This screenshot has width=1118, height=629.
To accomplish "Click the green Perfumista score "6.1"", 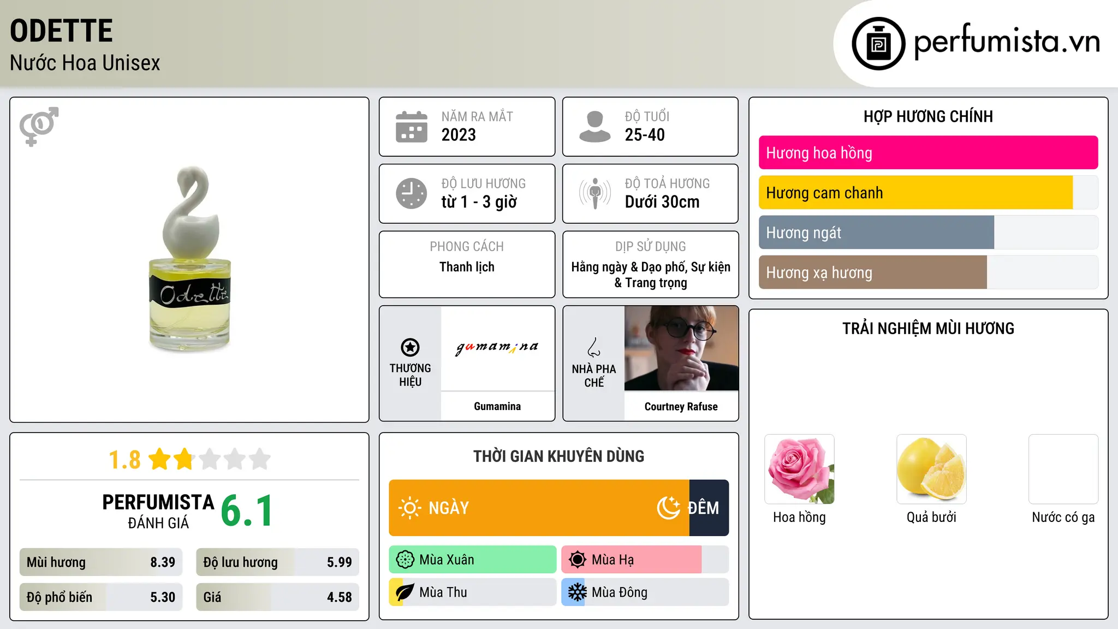I will (x=247, y=511).
